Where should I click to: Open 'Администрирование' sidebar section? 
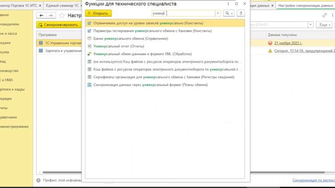coord(14,126)
